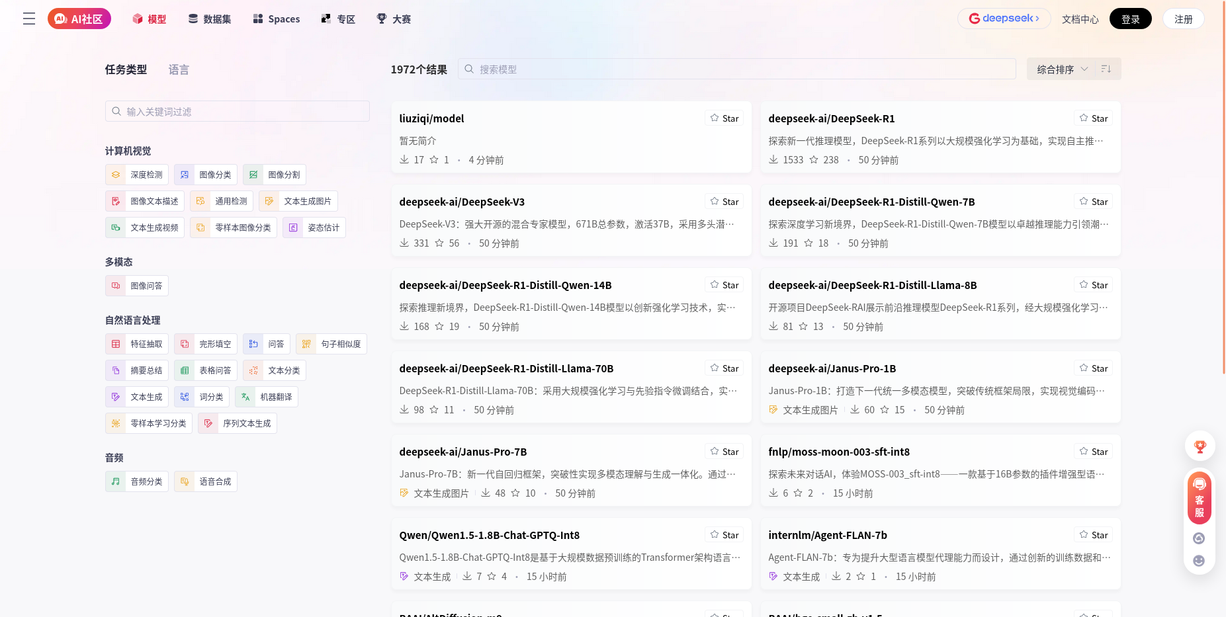Image resolution: width=1226 pixels, height=617 pixels.
Task: Click 句子相似度 filter icon
Action: [x=306, y=344]
